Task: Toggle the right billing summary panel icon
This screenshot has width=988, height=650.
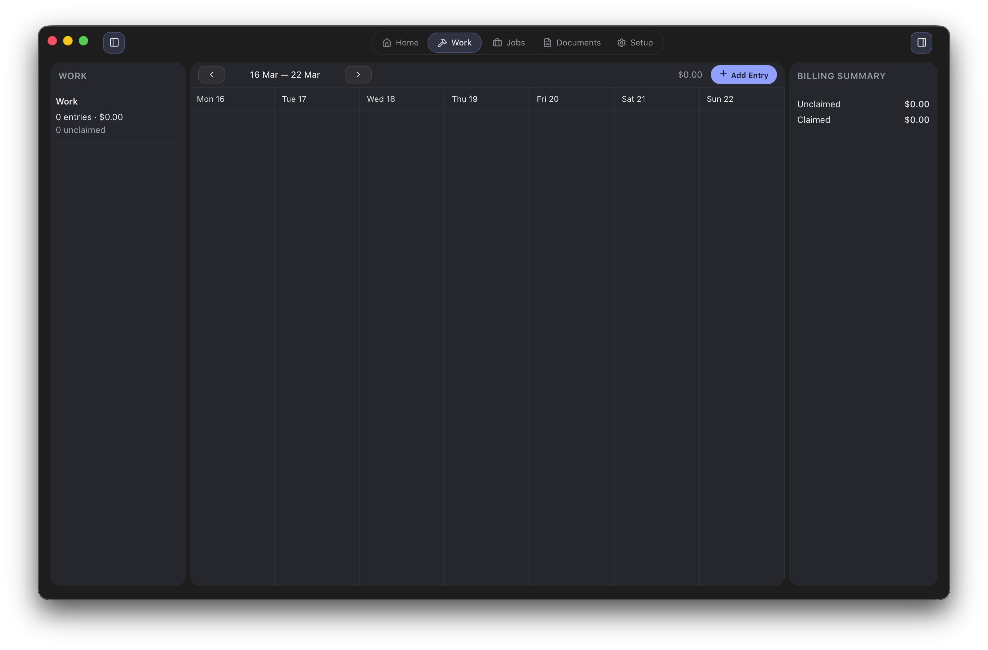Action: 921,43
